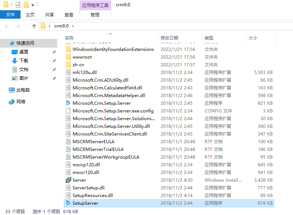The height and width of the screenshot is (215, 293).
Task: Click the zh-cn folder icon
Action: tap(68, 64)
